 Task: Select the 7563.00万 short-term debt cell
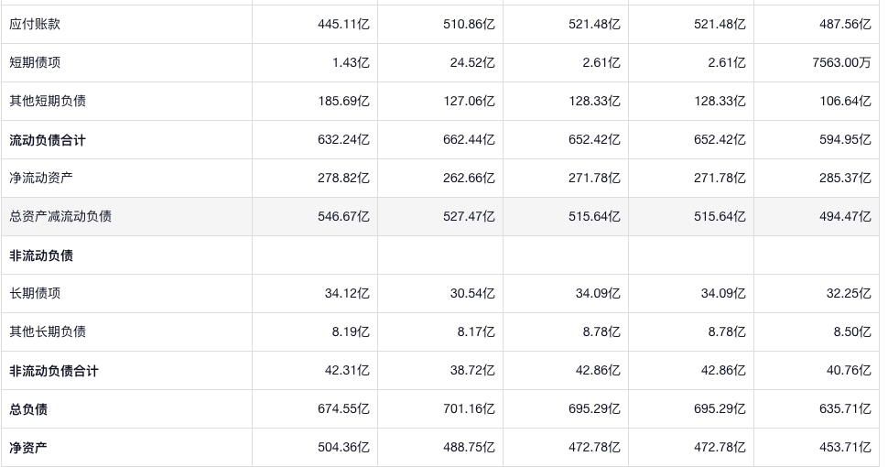(x=841, y=63)
